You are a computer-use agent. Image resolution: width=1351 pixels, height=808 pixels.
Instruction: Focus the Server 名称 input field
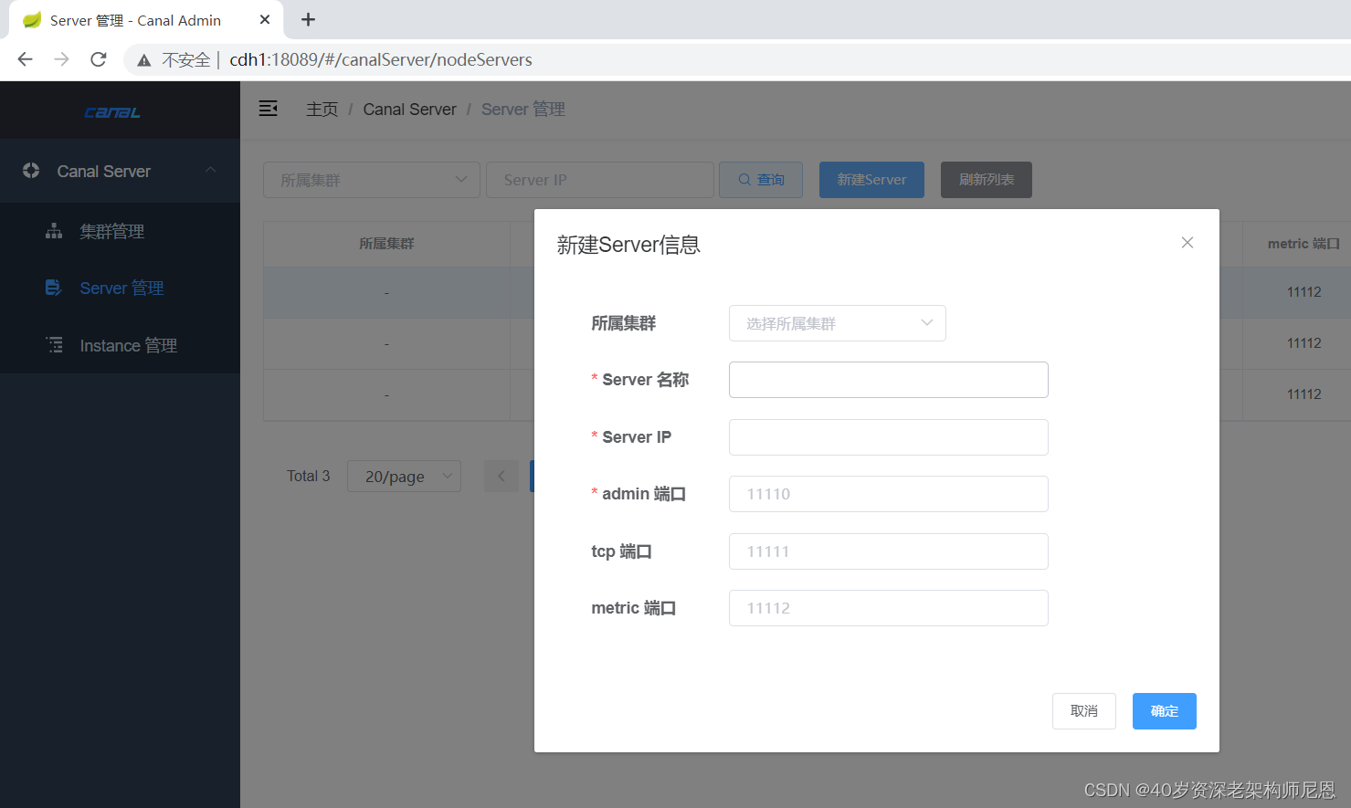[888, 380]
